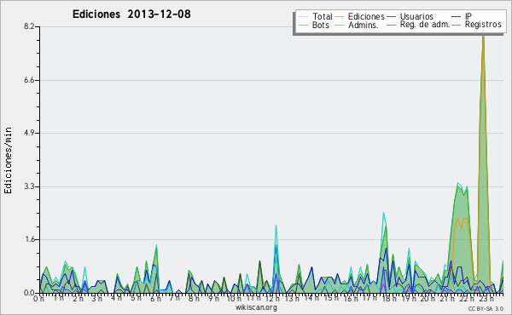Click the '3 h' x-axis label
Viewport: 512px width, 315px height.
pos(96,299)
